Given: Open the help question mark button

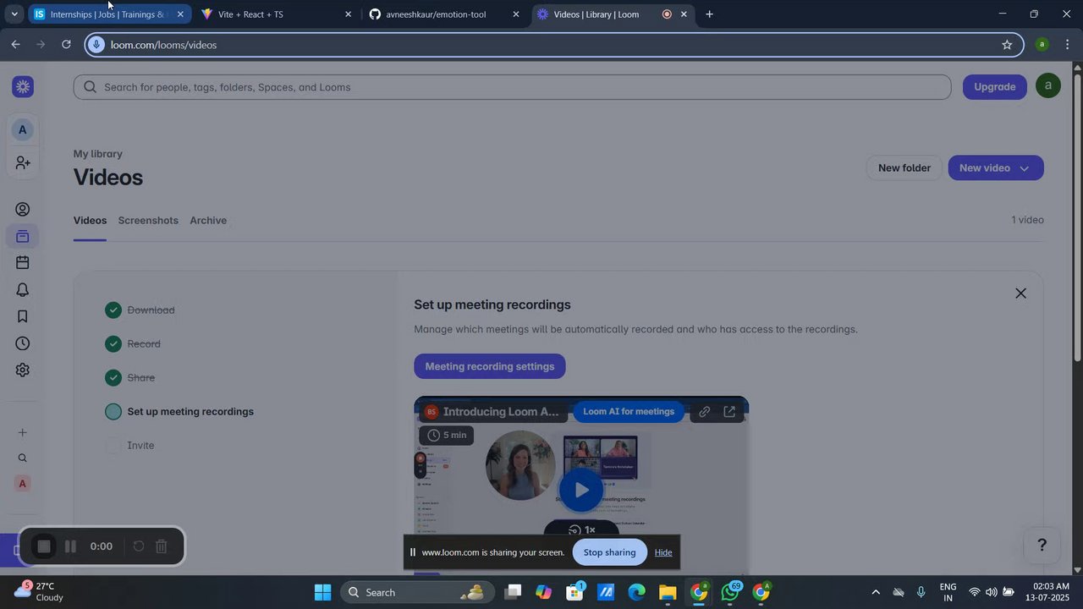Looking at the screenshot, I should (x=1042, y=546).
